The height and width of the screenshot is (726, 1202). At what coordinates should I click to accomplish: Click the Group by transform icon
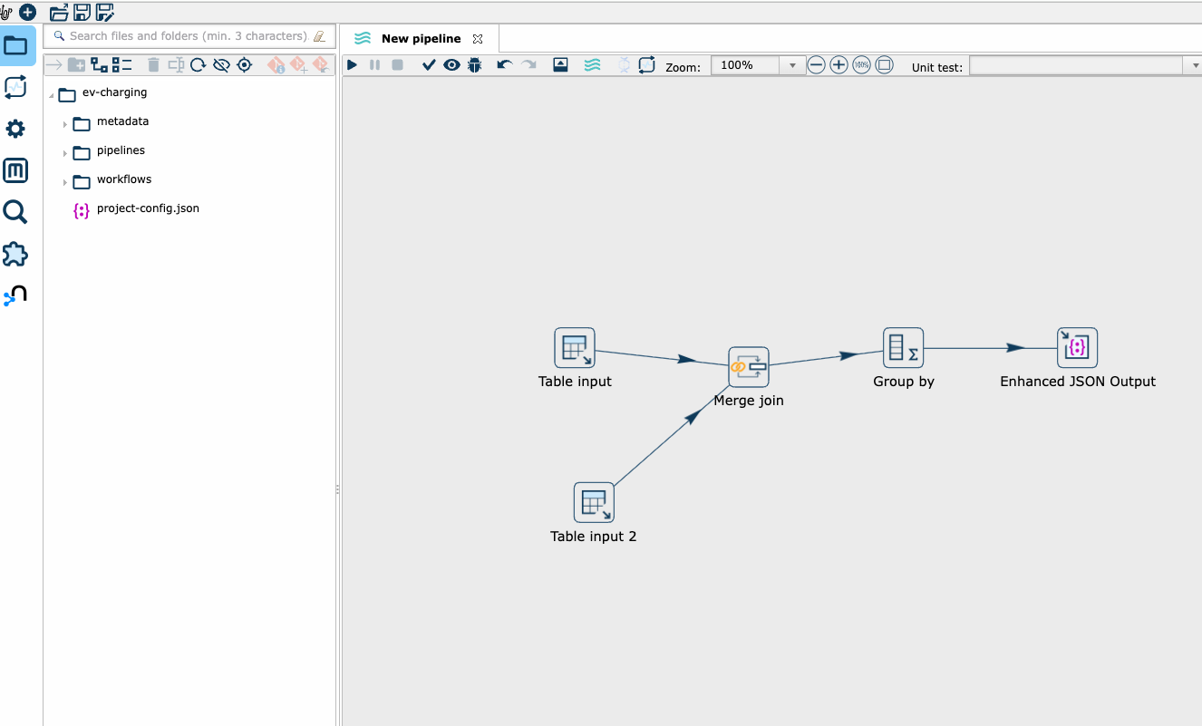[x=903, y=348]
